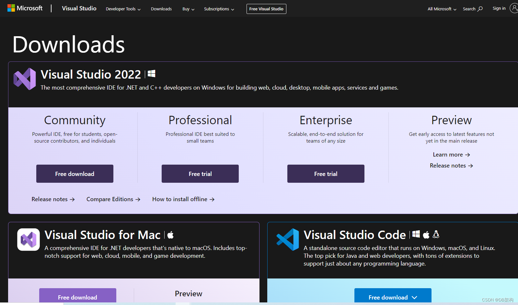
Task: Click the Professional edition heading
Action: [200, 120]
